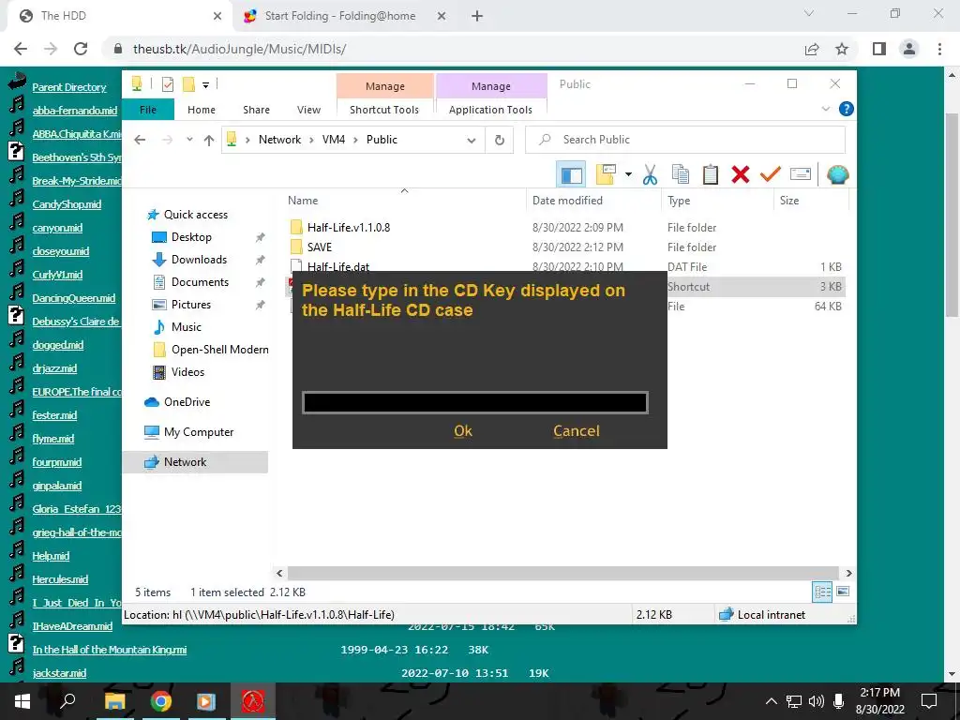Screen dimensions: 960x720
Task: Open the Shortcut Tools tab
Action: tap(384, 110)
